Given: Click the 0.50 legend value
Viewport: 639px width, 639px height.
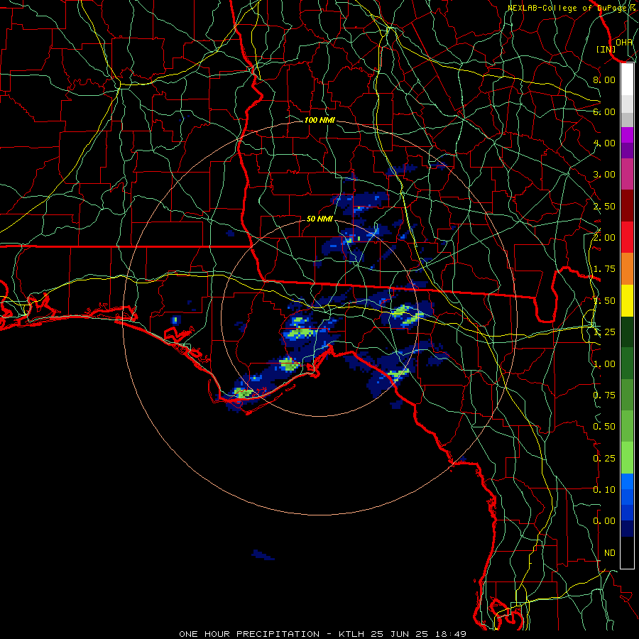Looking at the screenshot, I should tap(604, 427).
